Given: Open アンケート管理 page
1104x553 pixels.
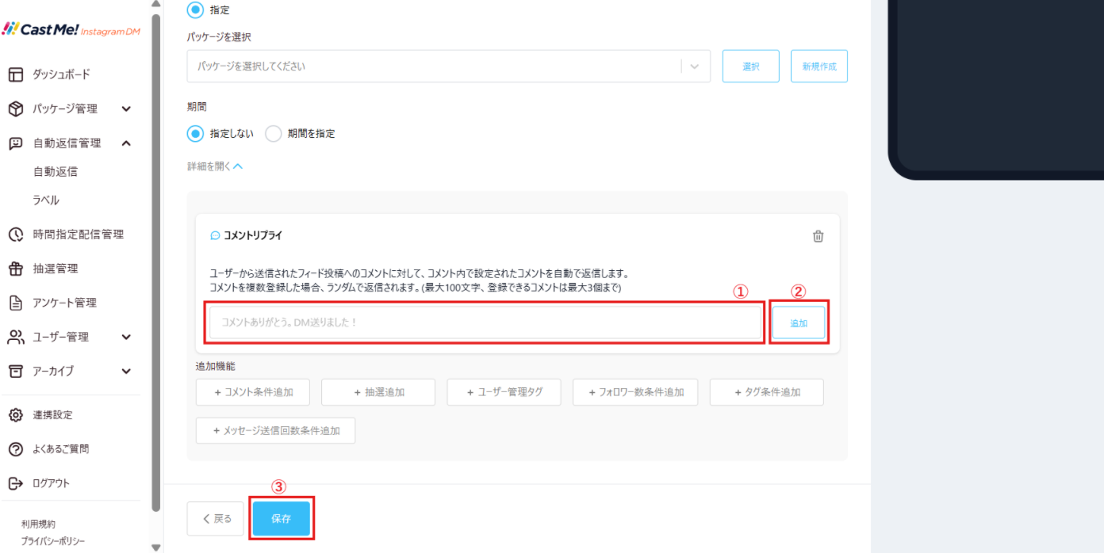Looking at the screenshot, I should click(x=64, y=303).
